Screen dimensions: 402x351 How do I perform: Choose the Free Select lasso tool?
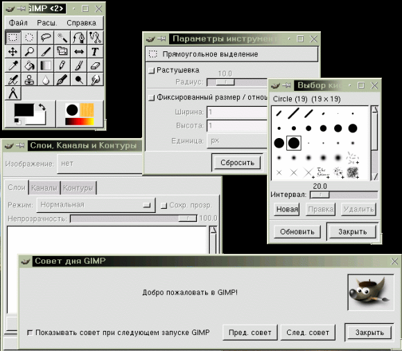point(46,37)
